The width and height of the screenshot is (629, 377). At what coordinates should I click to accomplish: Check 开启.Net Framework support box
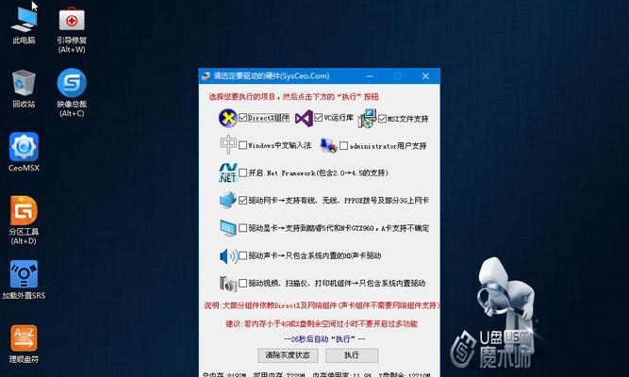point(242,172)
